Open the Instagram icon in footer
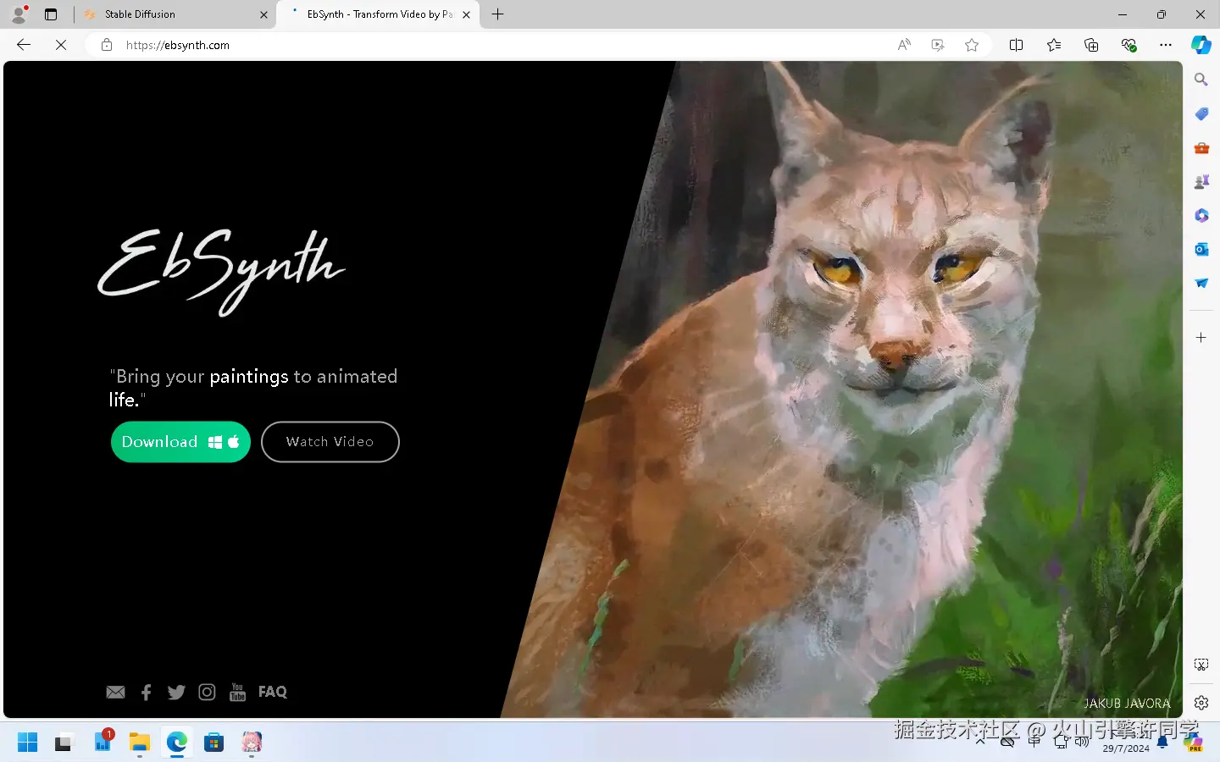 click(207, 693)
